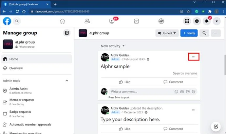The image size is (226, 134).
Task: Go to the Home feed icon
Action: 63,21
